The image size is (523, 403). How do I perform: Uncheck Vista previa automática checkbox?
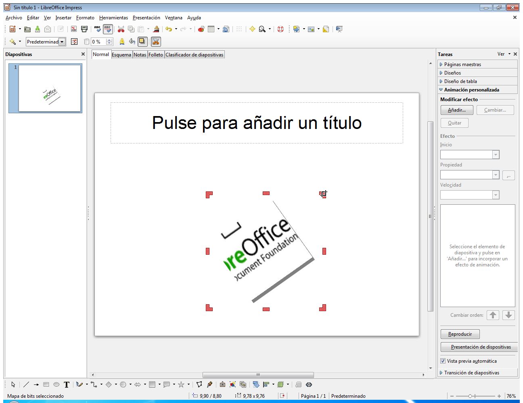(443, 361)
